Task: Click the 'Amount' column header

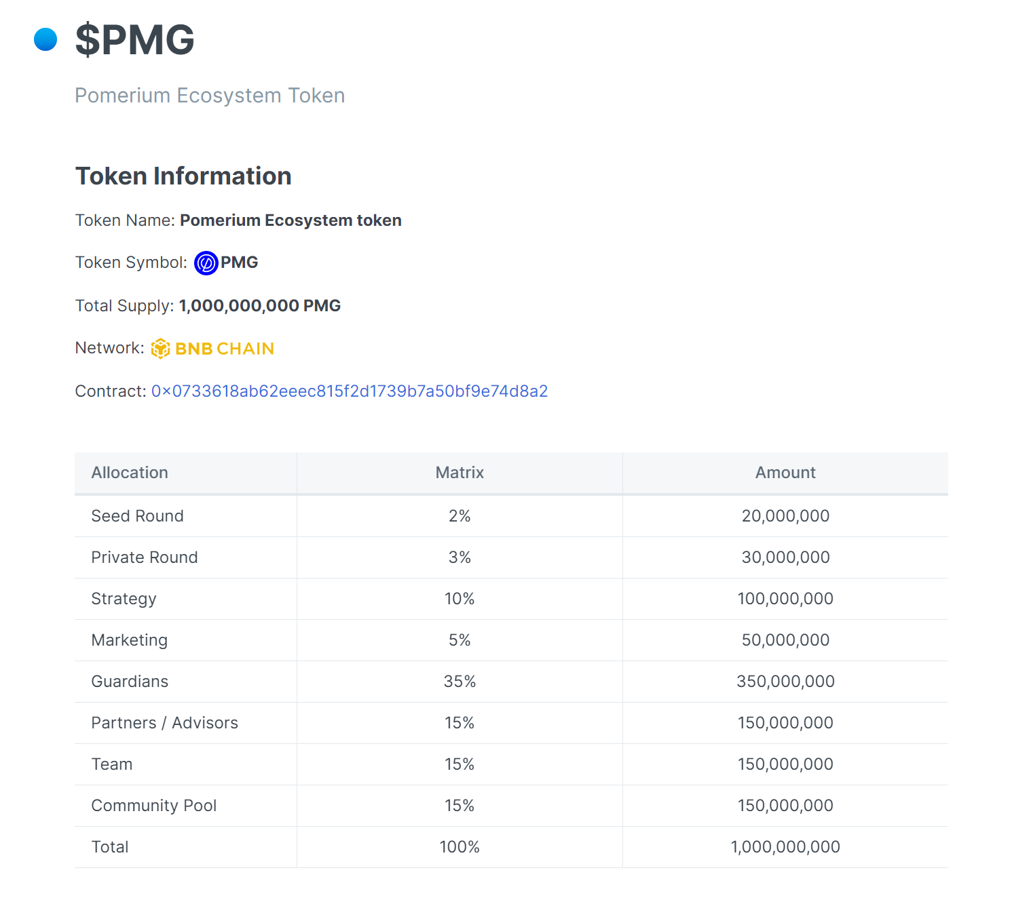Action: 785,473
